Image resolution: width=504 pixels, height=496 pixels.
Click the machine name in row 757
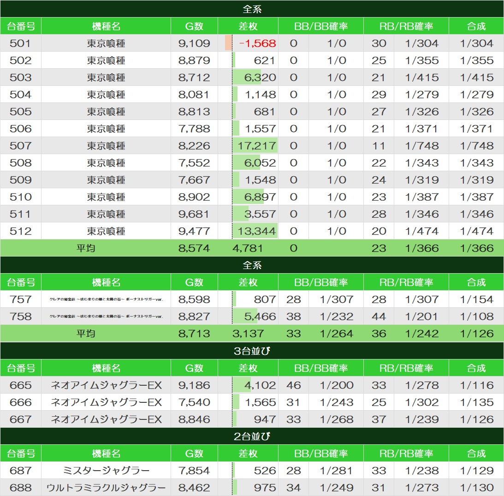(106, 299)
